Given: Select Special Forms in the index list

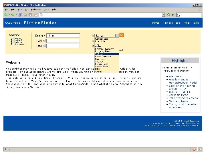Looking at the screenshot, I should pos(107,66).
